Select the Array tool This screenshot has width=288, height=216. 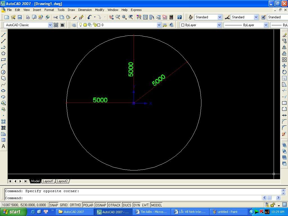(284, 60)
